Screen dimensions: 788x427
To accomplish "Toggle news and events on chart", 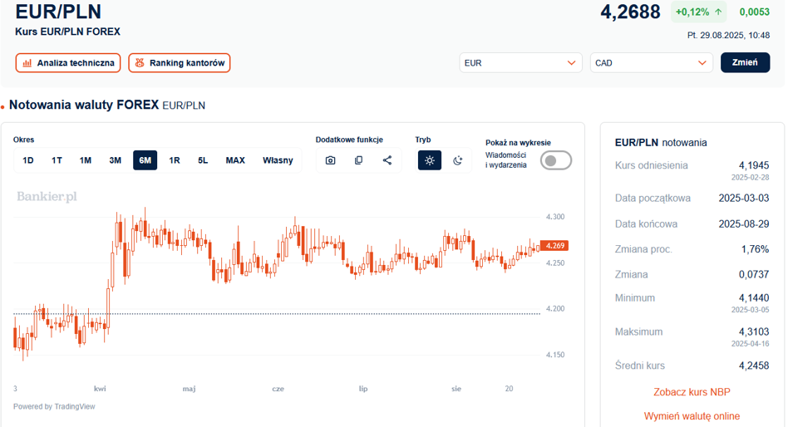I will (555, 160).
